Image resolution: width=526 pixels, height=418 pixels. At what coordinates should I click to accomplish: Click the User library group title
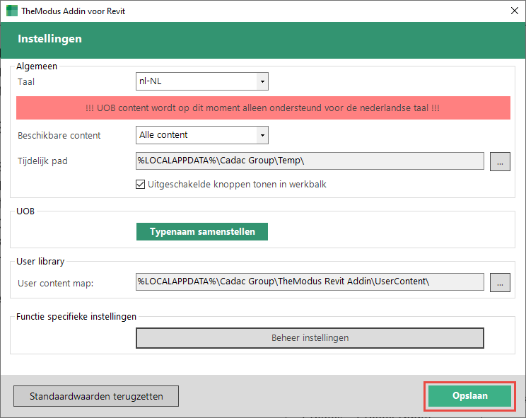40,261
